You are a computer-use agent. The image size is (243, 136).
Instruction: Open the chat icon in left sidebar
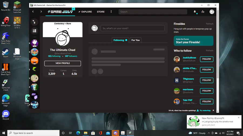pyautogui.click(x=34, y=22)
